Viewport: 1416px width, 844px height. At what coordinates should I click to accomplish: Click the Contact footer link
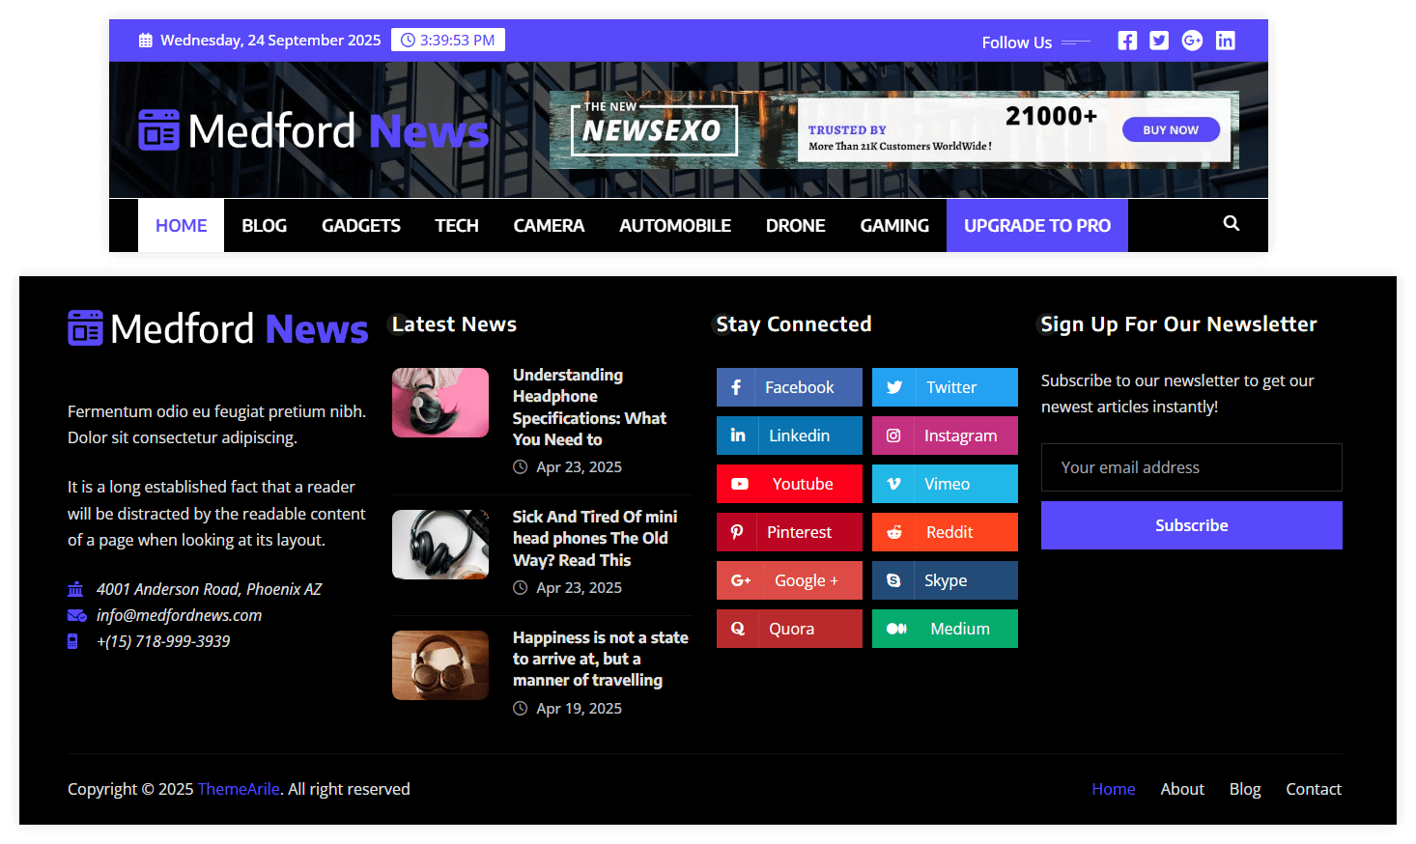click(x=1313, y=789)
